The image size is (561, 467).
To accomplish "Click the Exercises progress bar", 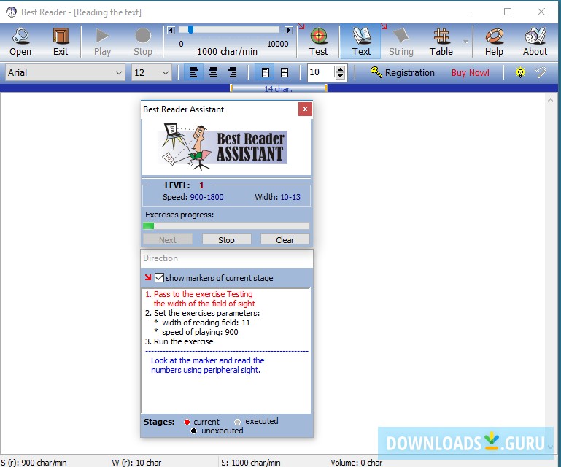I will 226,225.
